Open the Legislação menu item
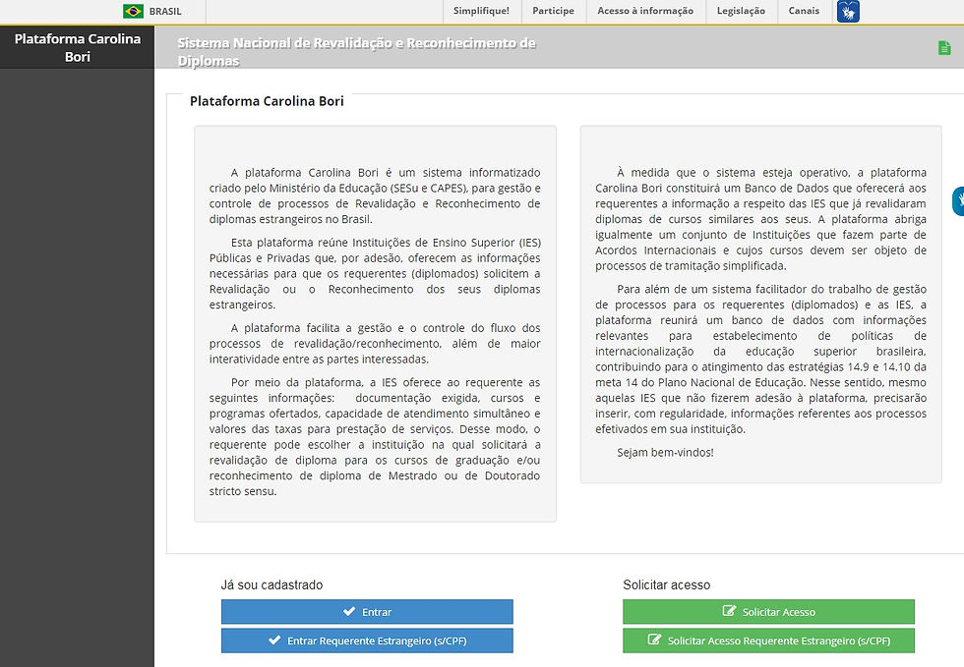Screen dimensions: 964x667 [x=741, y=11]
